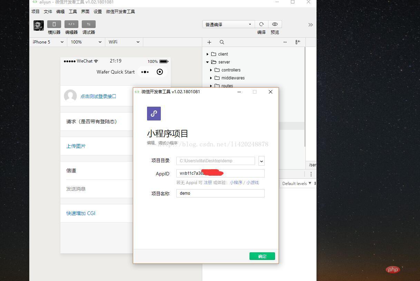Screen dimensions: 420x281
Task: Click 请求（是否带有登陆态） row
Action: click(97, 122)
